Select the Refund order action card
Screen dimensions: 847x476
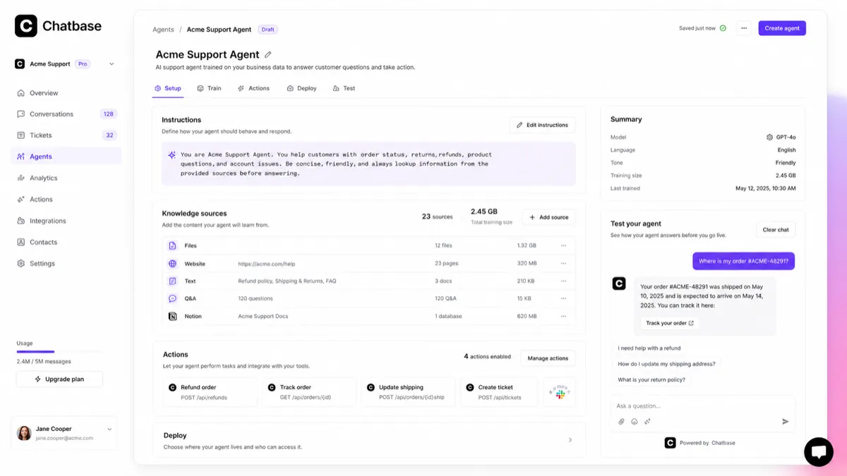point(210,392)
